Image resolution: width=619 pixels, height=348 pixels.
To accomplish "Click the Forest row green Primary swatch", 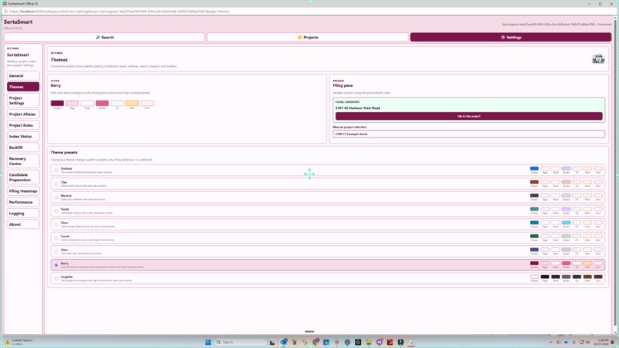I will click(534, 236).
